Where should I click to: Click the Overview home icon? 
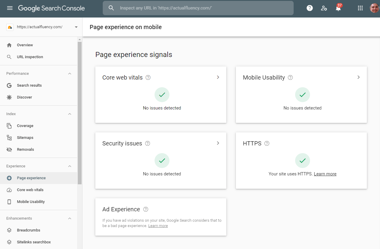pos(9,45)
